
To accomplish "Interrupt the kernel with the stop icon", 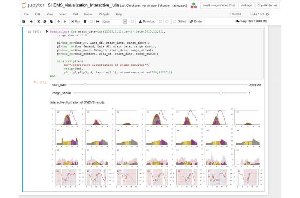I will (x=86, y=22).
